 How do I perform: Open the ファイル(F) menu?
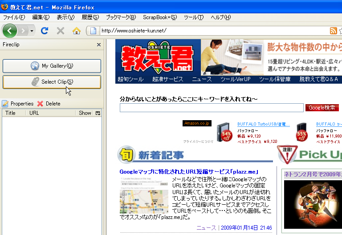tap(14, 17)
